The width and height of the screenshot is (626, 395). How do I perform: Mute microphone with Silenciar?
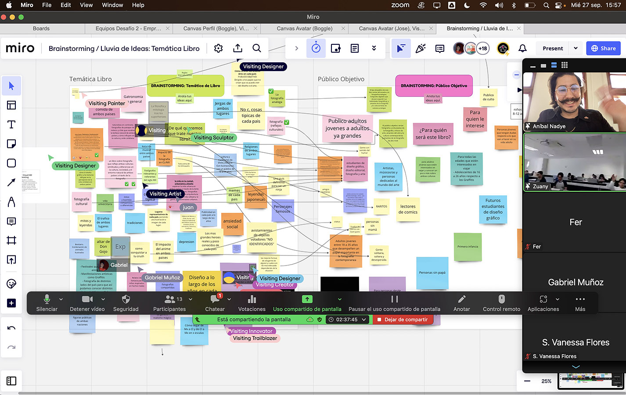(47, 303)
